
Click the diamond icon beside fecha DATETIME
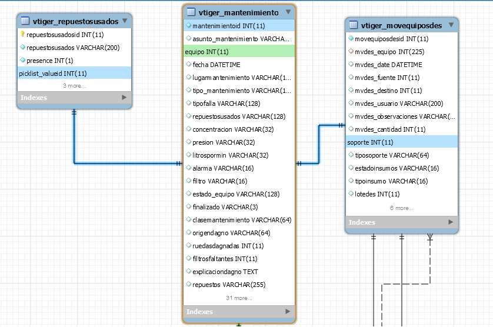pyautogui.click(x=189, y=64)
